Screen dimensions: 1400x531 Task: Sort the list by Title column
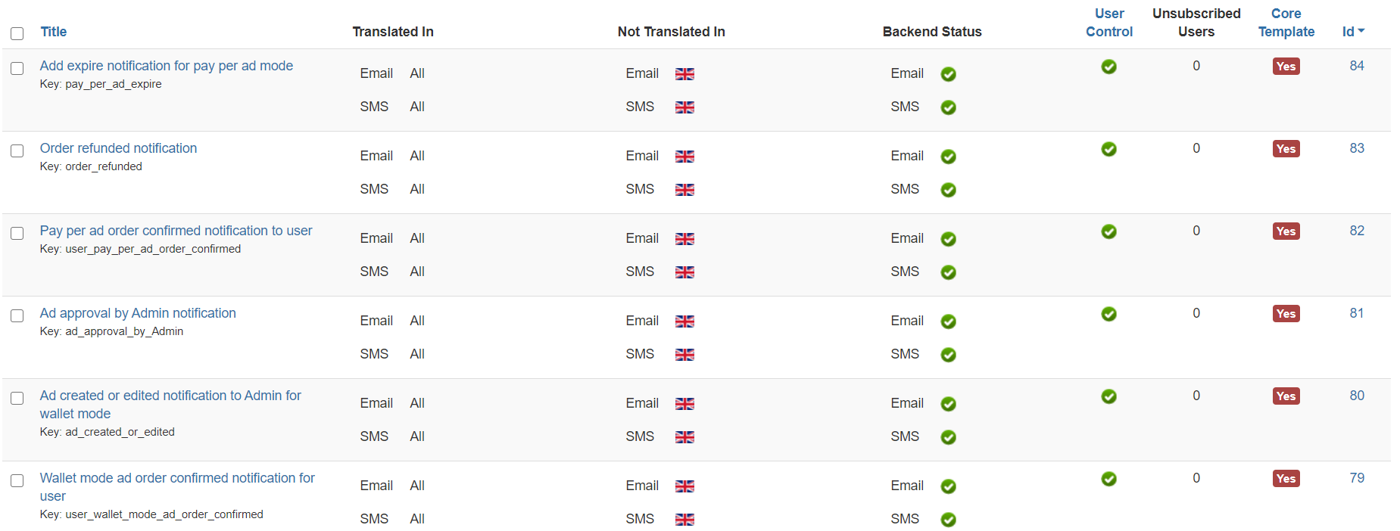point(53,32)
